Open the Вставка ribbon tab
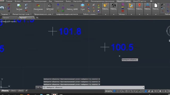Viewport: 170px width, 95px height. point(18,1)
